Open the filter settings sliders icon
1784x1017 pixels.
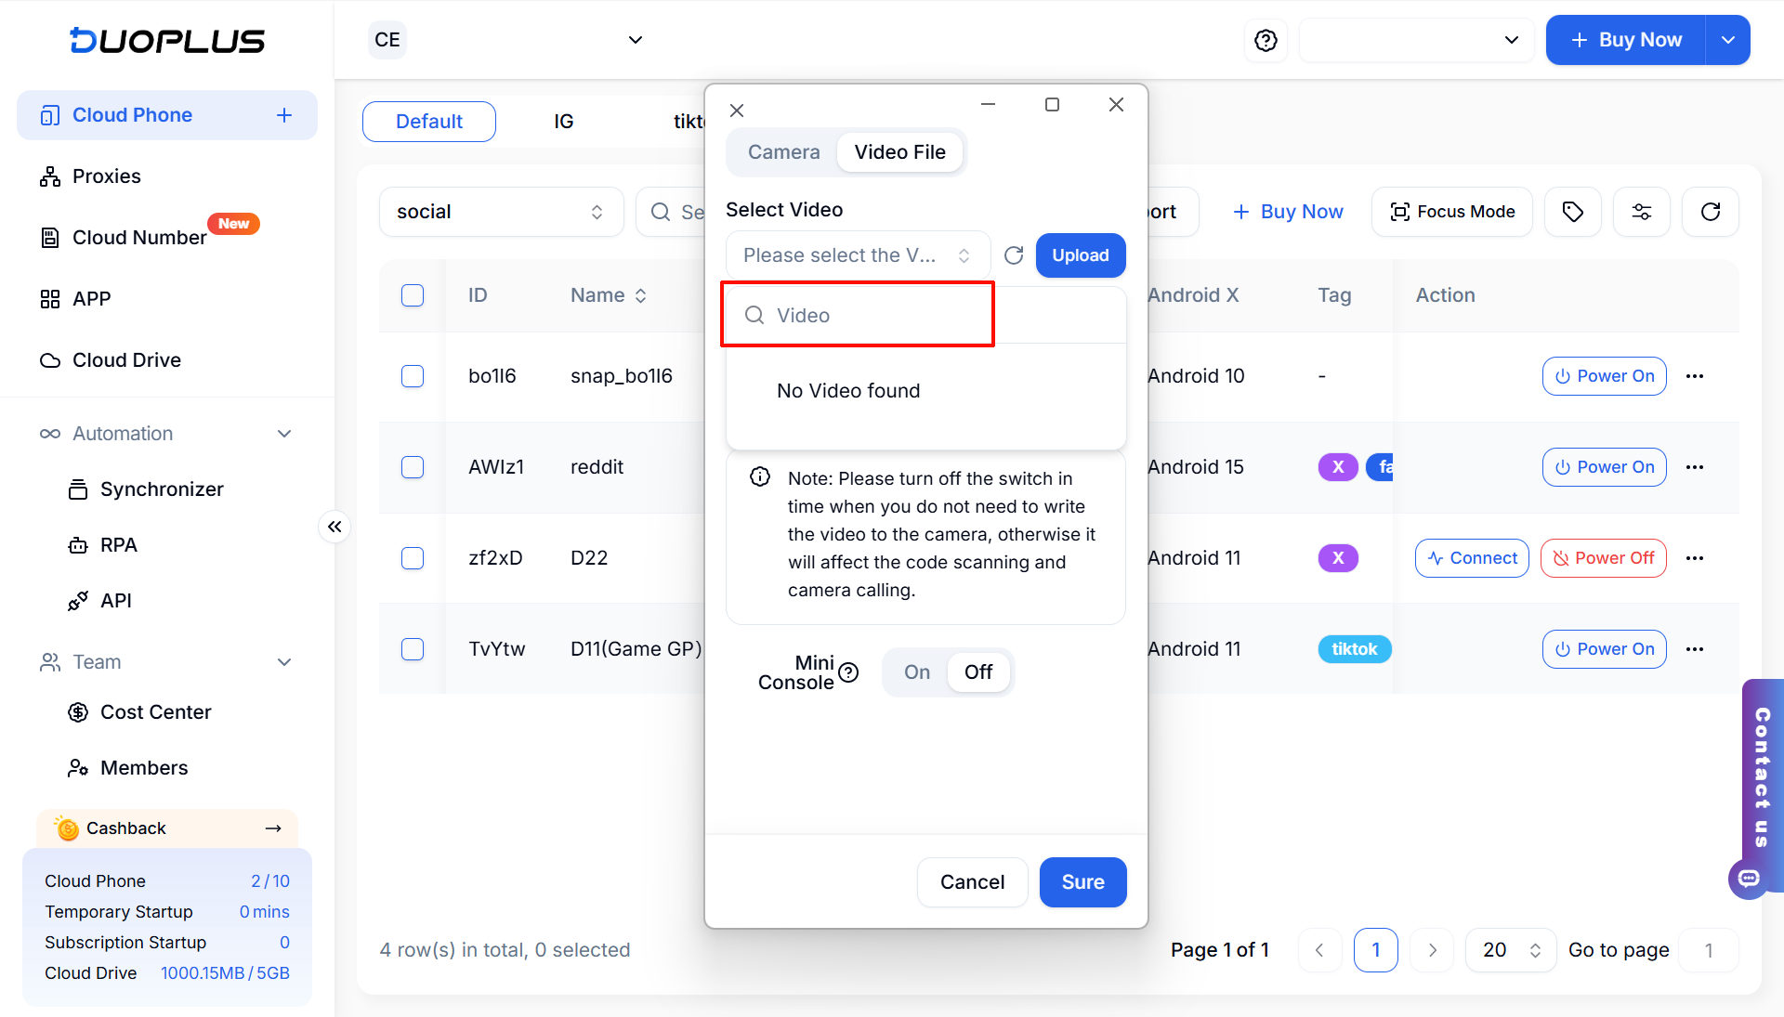coord(1642,212)
